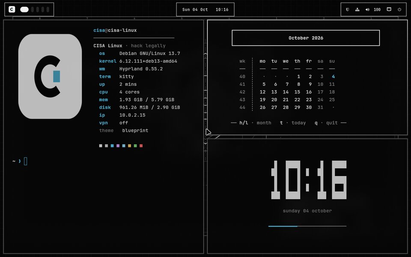Image resolution: width=411 pixels, height=257 pixels.
Task: Click the kernel version 6.12.111+deb13-amd64
Action: point(148,61)
